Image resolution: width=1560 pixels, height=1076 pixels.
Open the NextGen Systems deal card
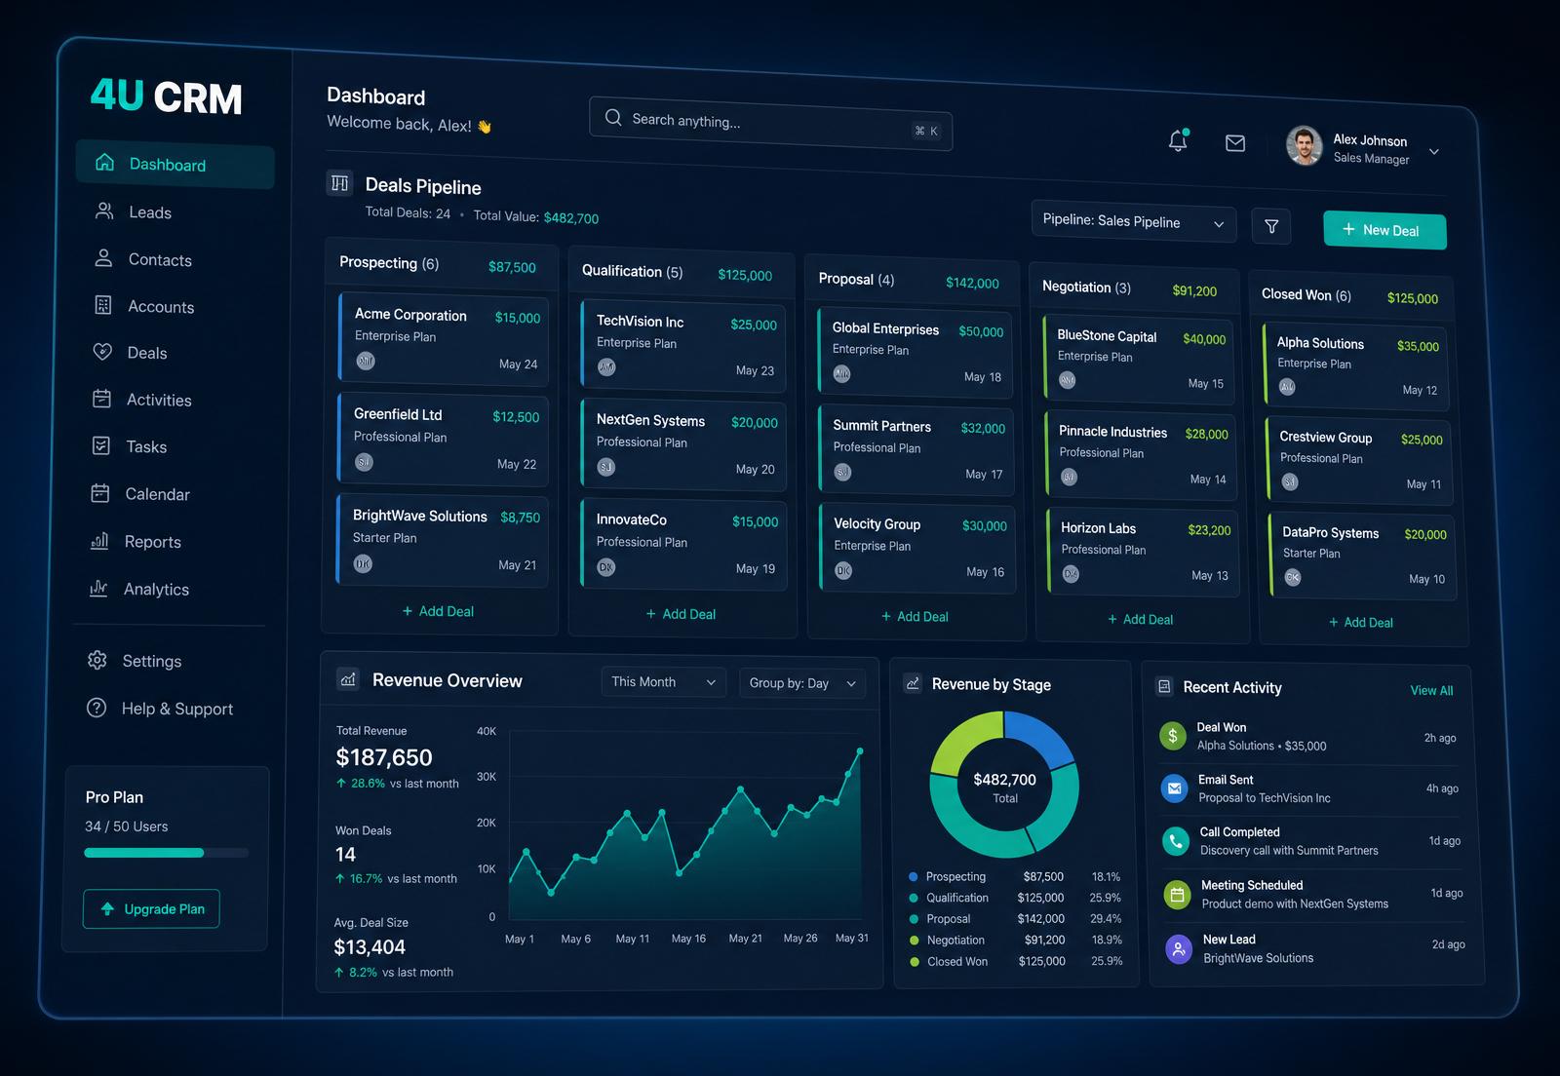(683, 444)
